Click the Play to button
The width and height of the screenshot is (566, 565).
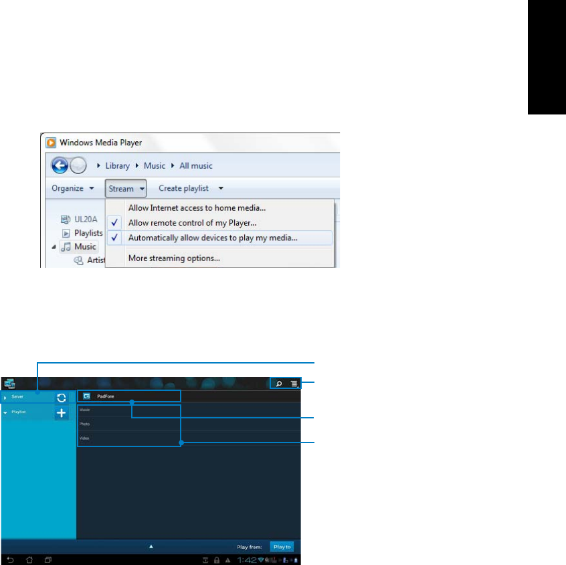282,547
